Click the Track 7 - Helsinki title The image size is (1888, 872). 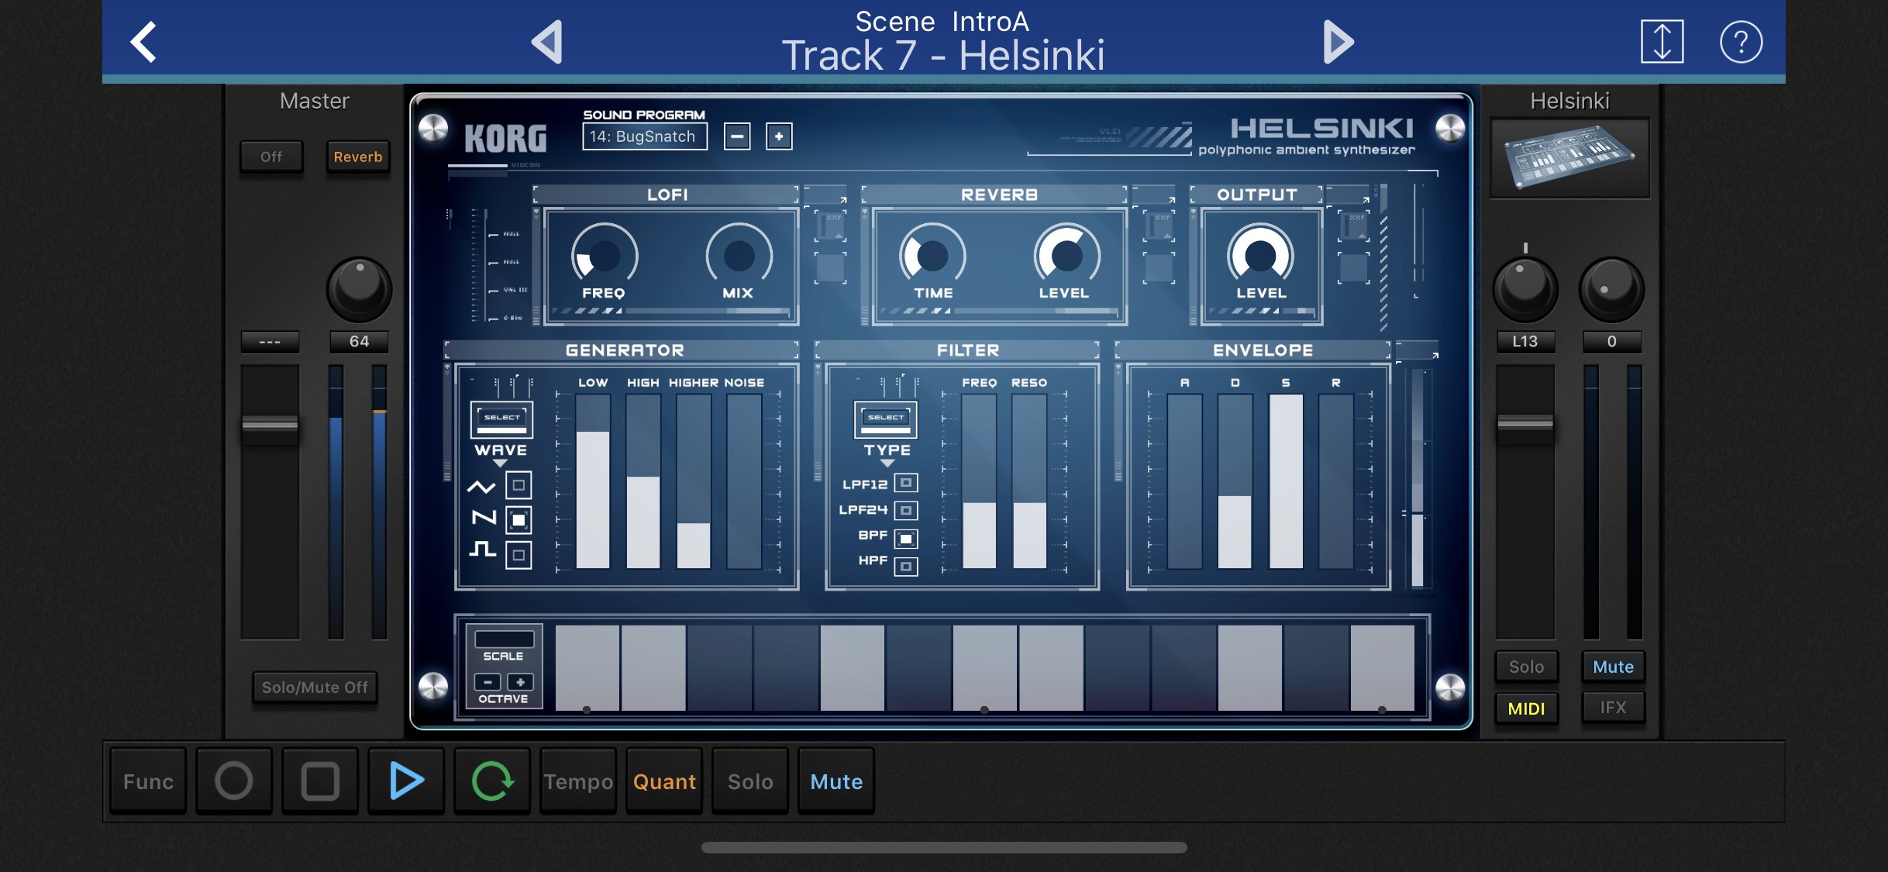942,56
